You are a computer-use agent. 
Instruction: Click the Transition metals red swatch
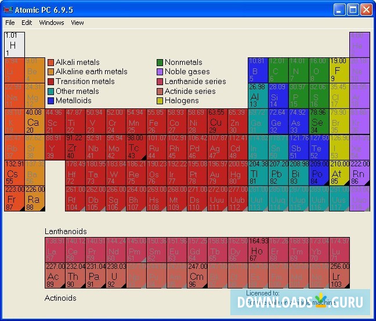point(50,82)
